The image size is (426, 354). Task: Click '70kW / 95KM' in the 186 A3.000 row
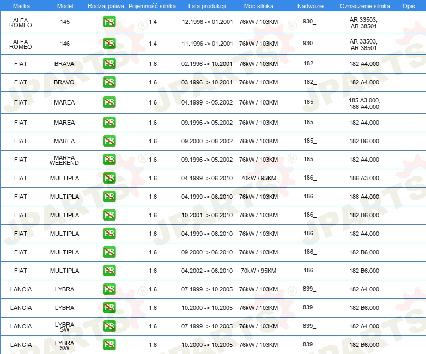click(x=258, y=178)
